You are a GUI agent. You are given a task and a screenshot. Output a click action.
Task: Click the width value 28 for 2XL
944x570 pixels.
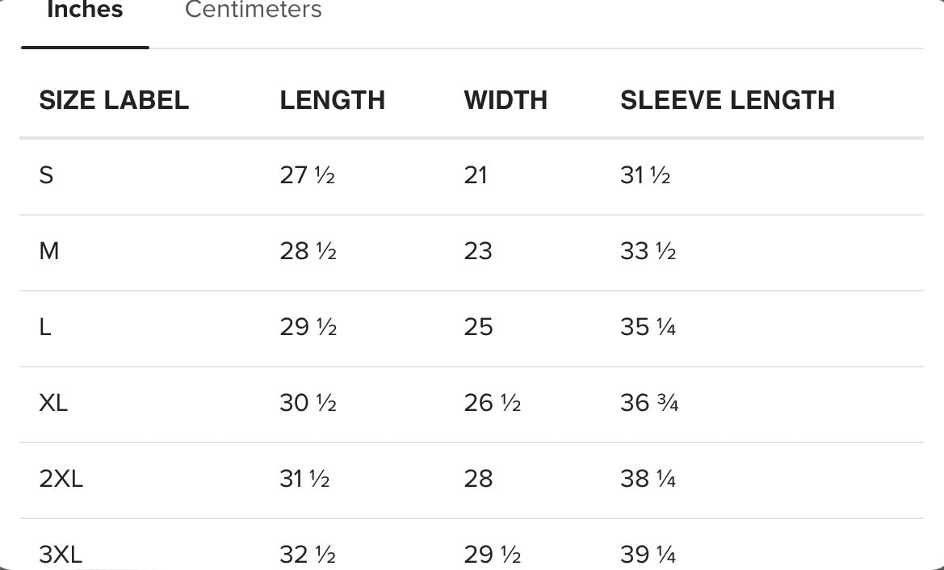[x=478, y=479]
